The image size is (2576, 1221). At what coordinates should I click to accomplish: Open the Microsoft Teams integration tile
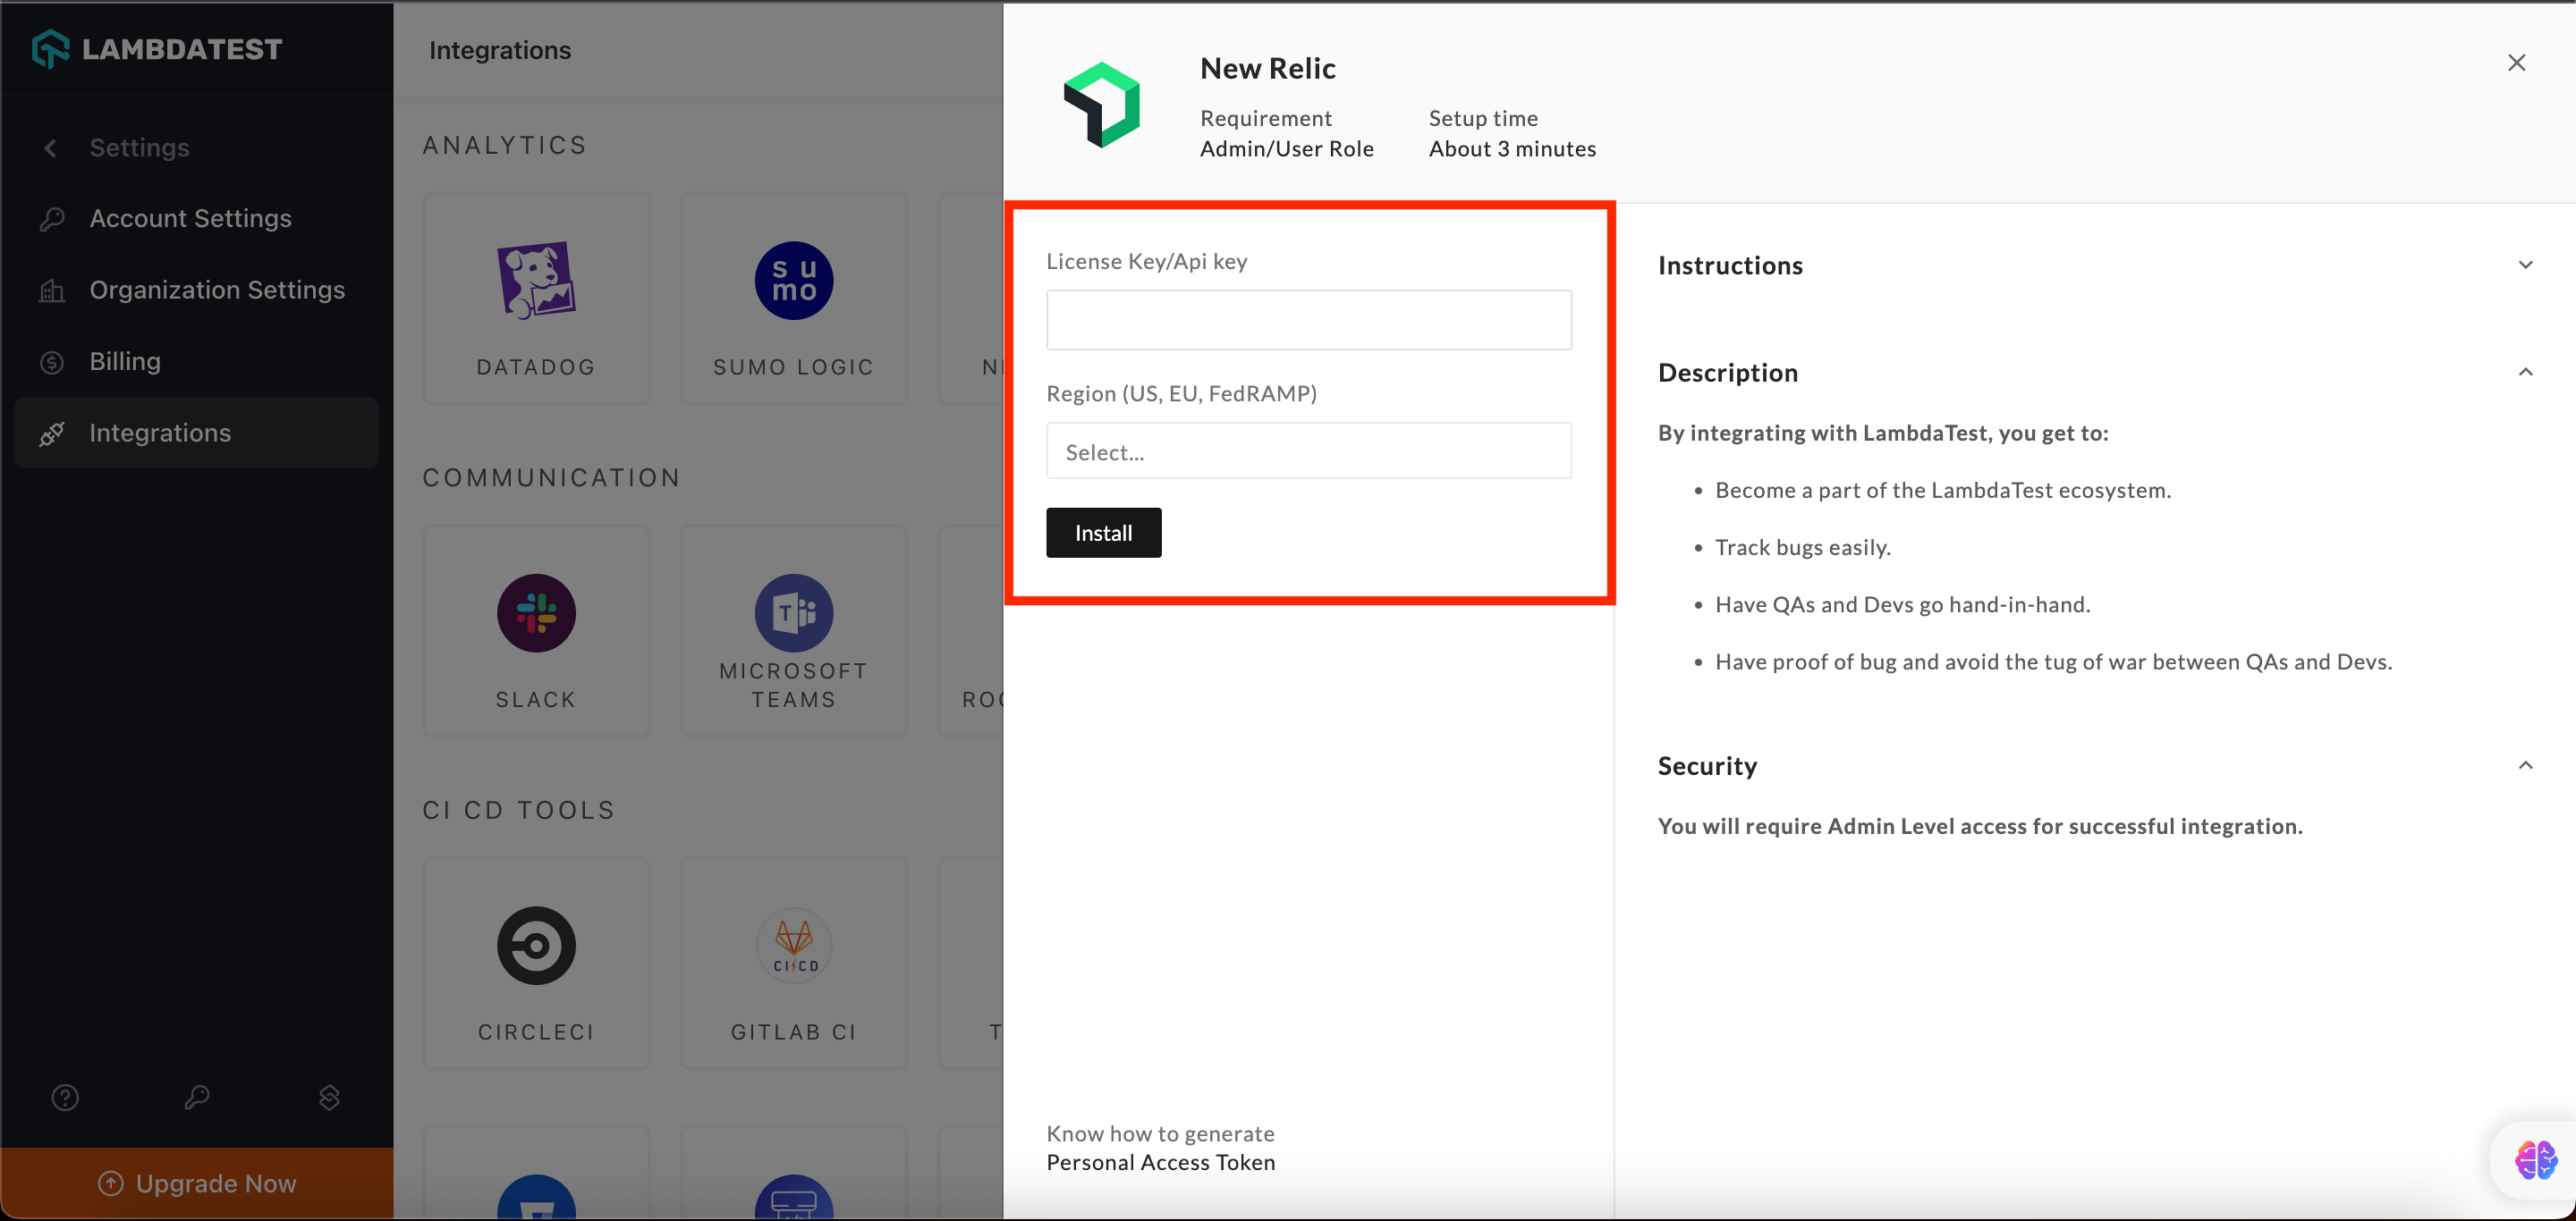click(x=793, y=631)
